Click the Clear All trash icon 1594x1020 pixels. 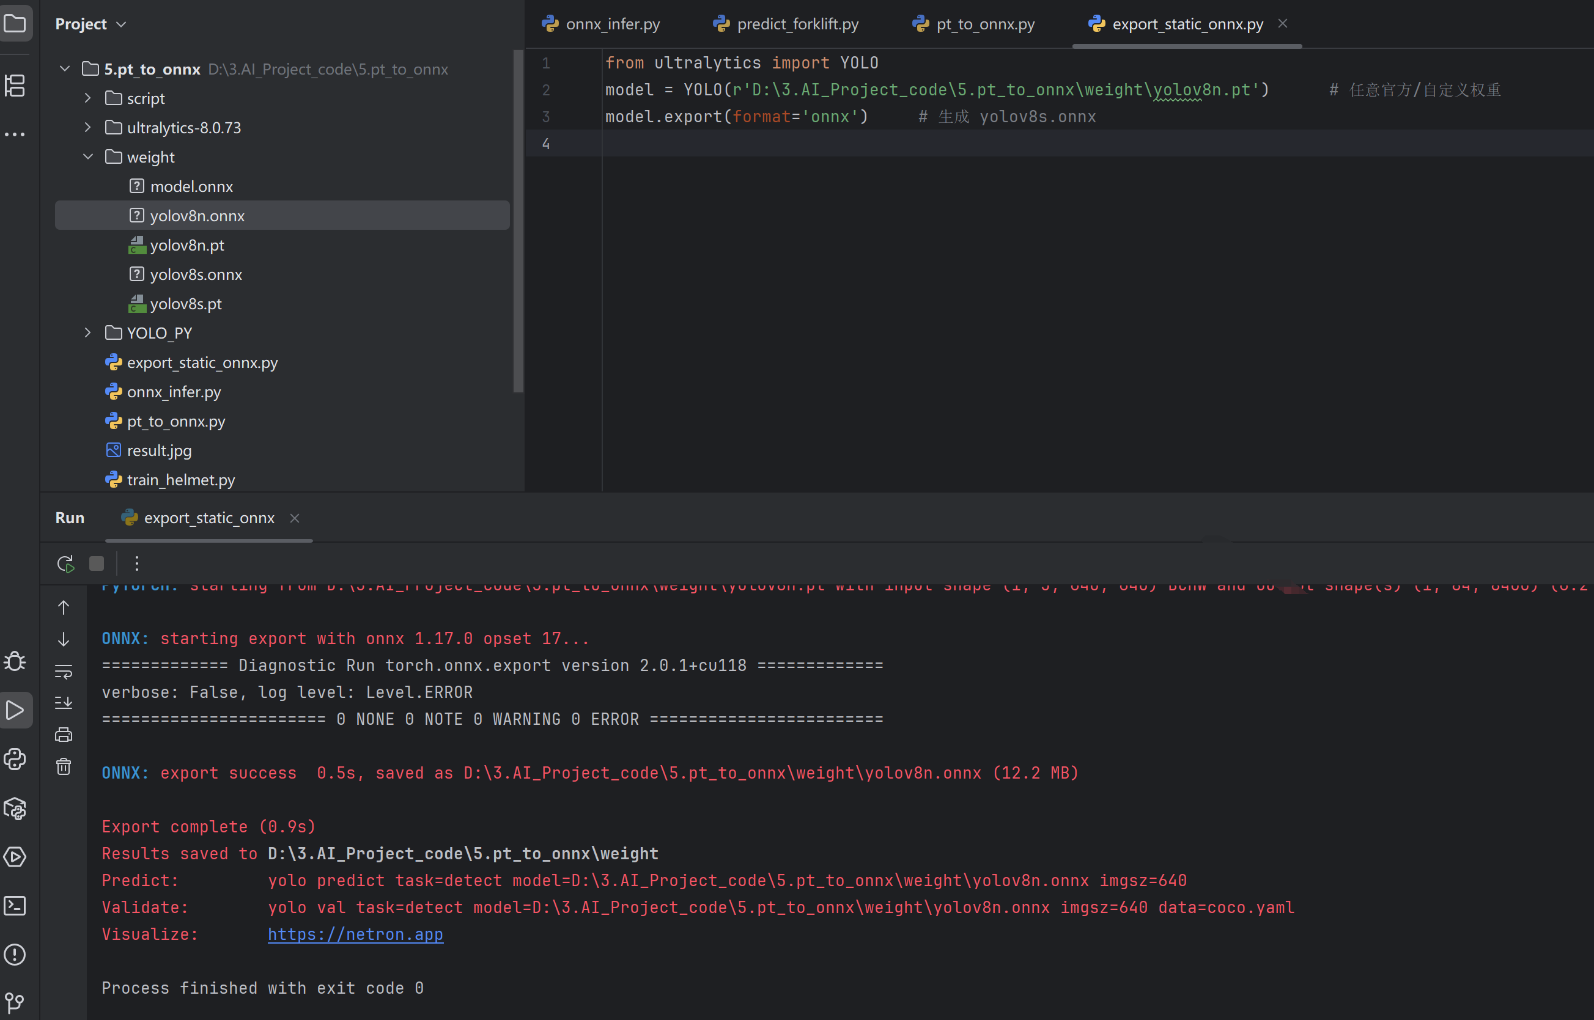pyautogui.click(x=64, y=766)
